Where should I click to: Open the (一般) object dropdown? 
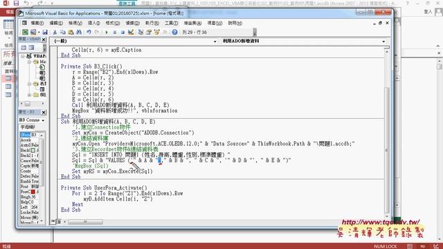click(215, 41)
